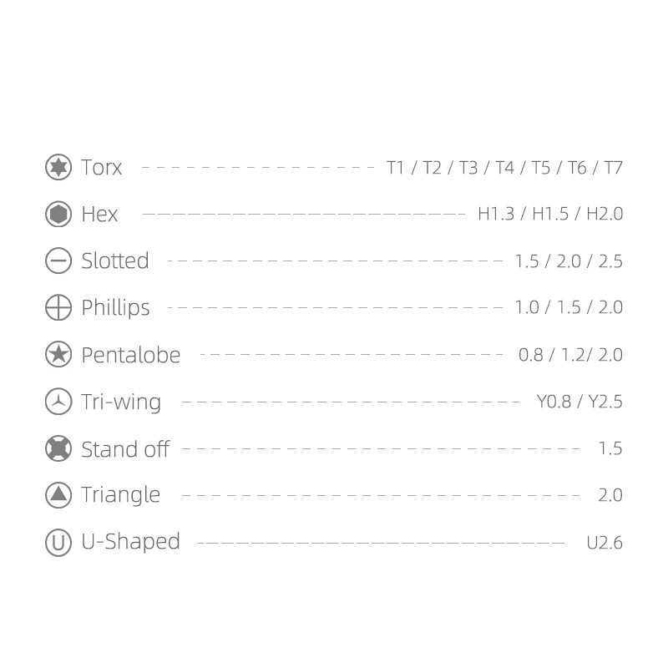Click the Tri-wing icon
Screen dimensions: 668x668
(x=58, y=402)
